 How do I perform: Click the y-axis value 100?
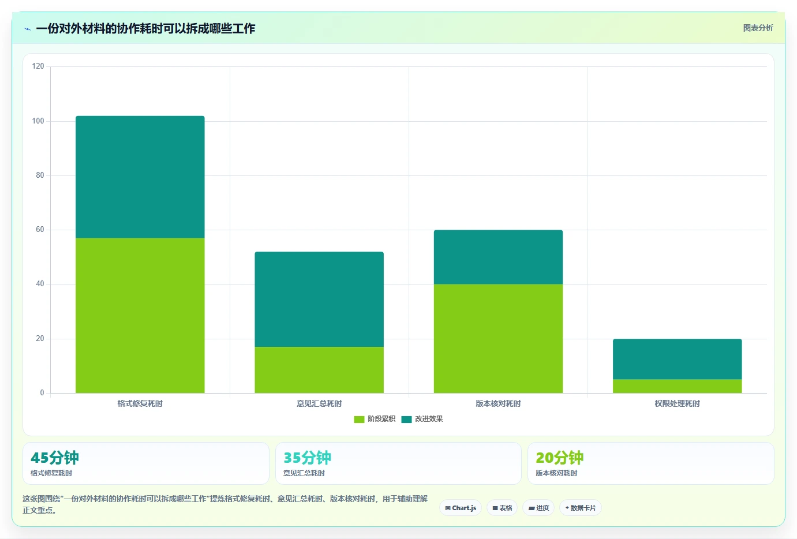point(38,121)
